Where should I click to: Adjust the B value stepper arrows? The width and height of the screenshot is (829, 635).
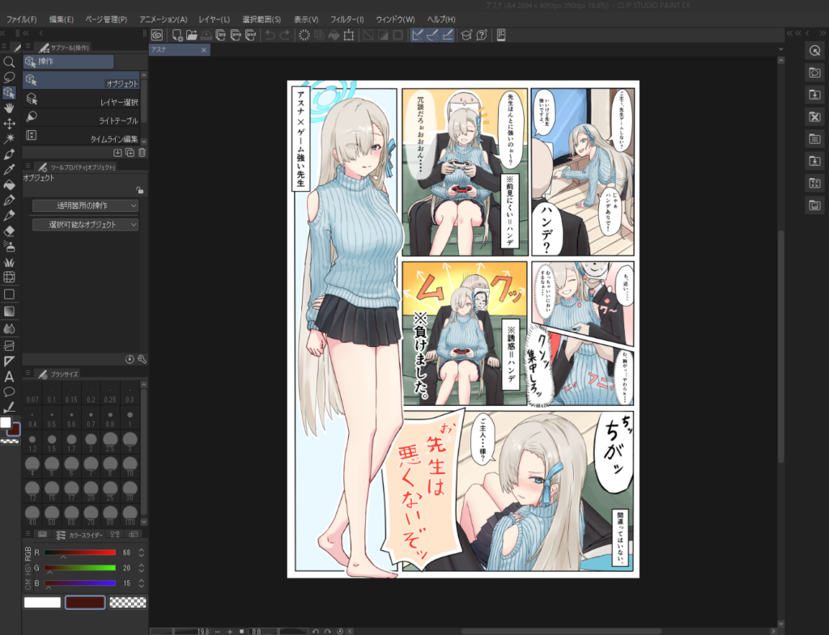point(141,583)
